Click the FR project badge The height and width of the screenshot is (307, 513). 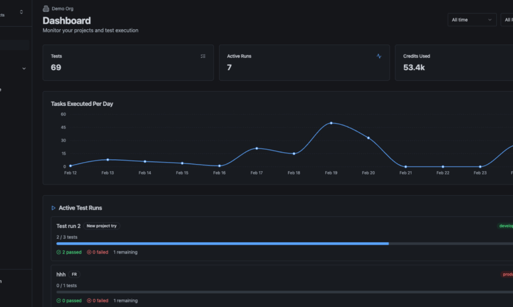pos(74,275)
